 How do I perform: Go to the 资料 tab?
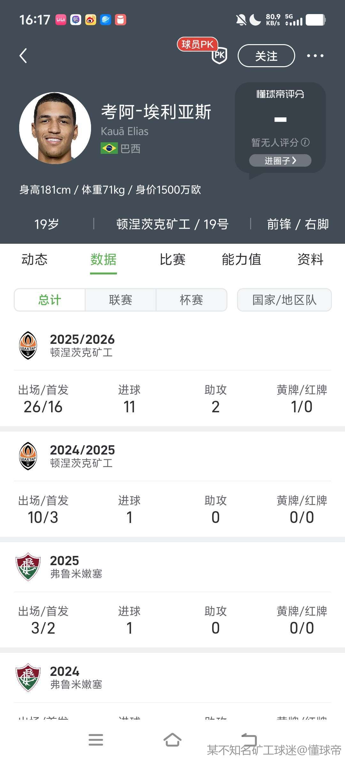tap(310, 259)
